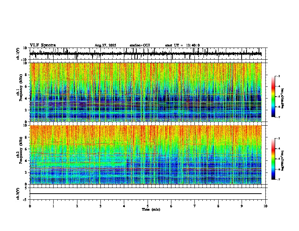Click the "0" tick on the time axis
This screenshot has height=231, width=299.
tap(30, 206)
